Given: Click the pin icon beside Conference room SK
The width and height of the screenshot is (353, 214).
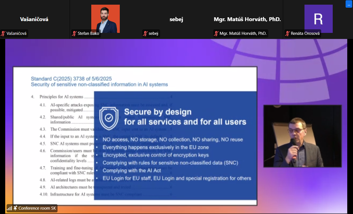Looking at the screenshot, I should click(15, 208).
